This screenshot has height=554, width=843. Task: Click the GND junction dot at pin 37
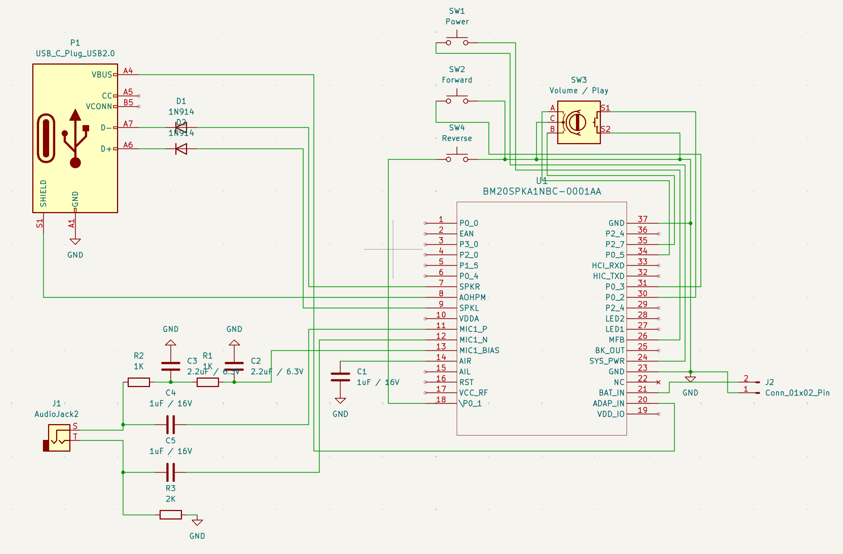coord(690,223)
